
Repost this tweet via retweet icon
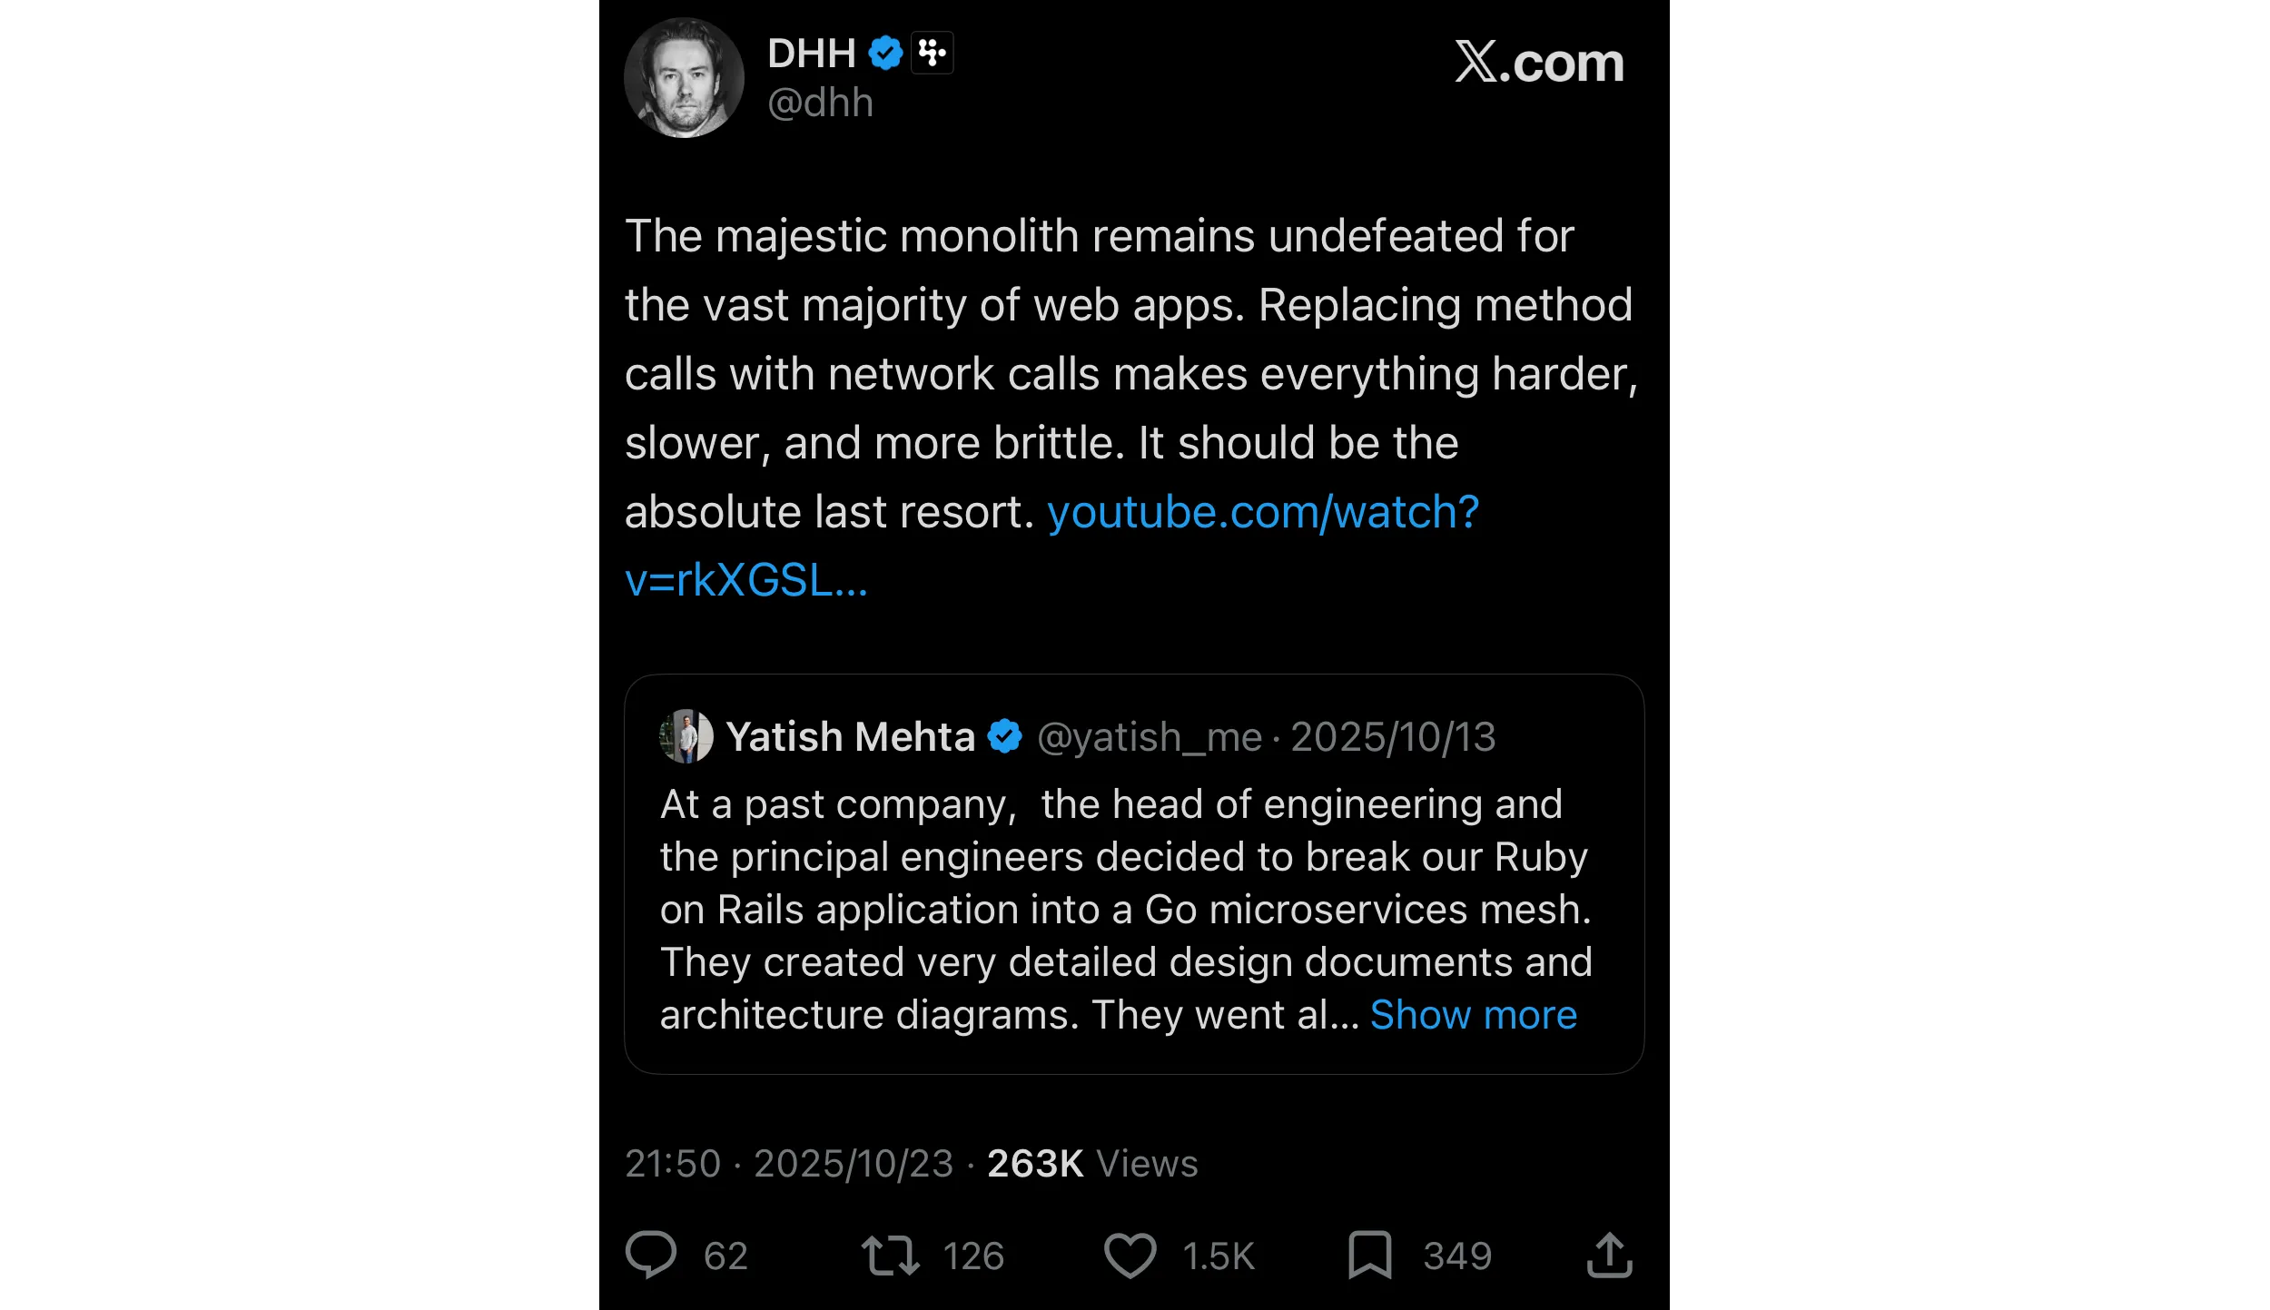(890, 1255)
